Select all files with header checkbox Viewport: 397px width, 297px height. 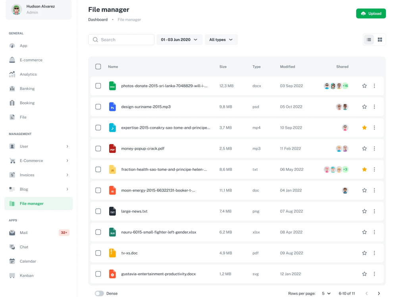pos(98,67)
